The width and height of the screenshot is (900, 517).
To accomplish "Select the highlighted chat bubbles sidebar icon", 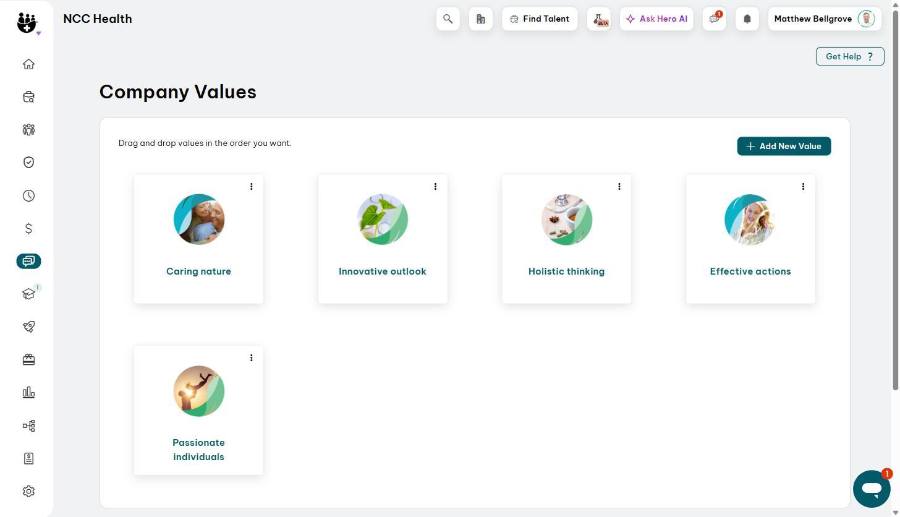I will pos(28,262).
